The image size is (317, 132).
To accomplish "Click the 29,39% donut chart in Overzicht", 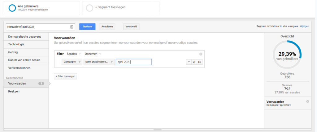I will (287, 54).
